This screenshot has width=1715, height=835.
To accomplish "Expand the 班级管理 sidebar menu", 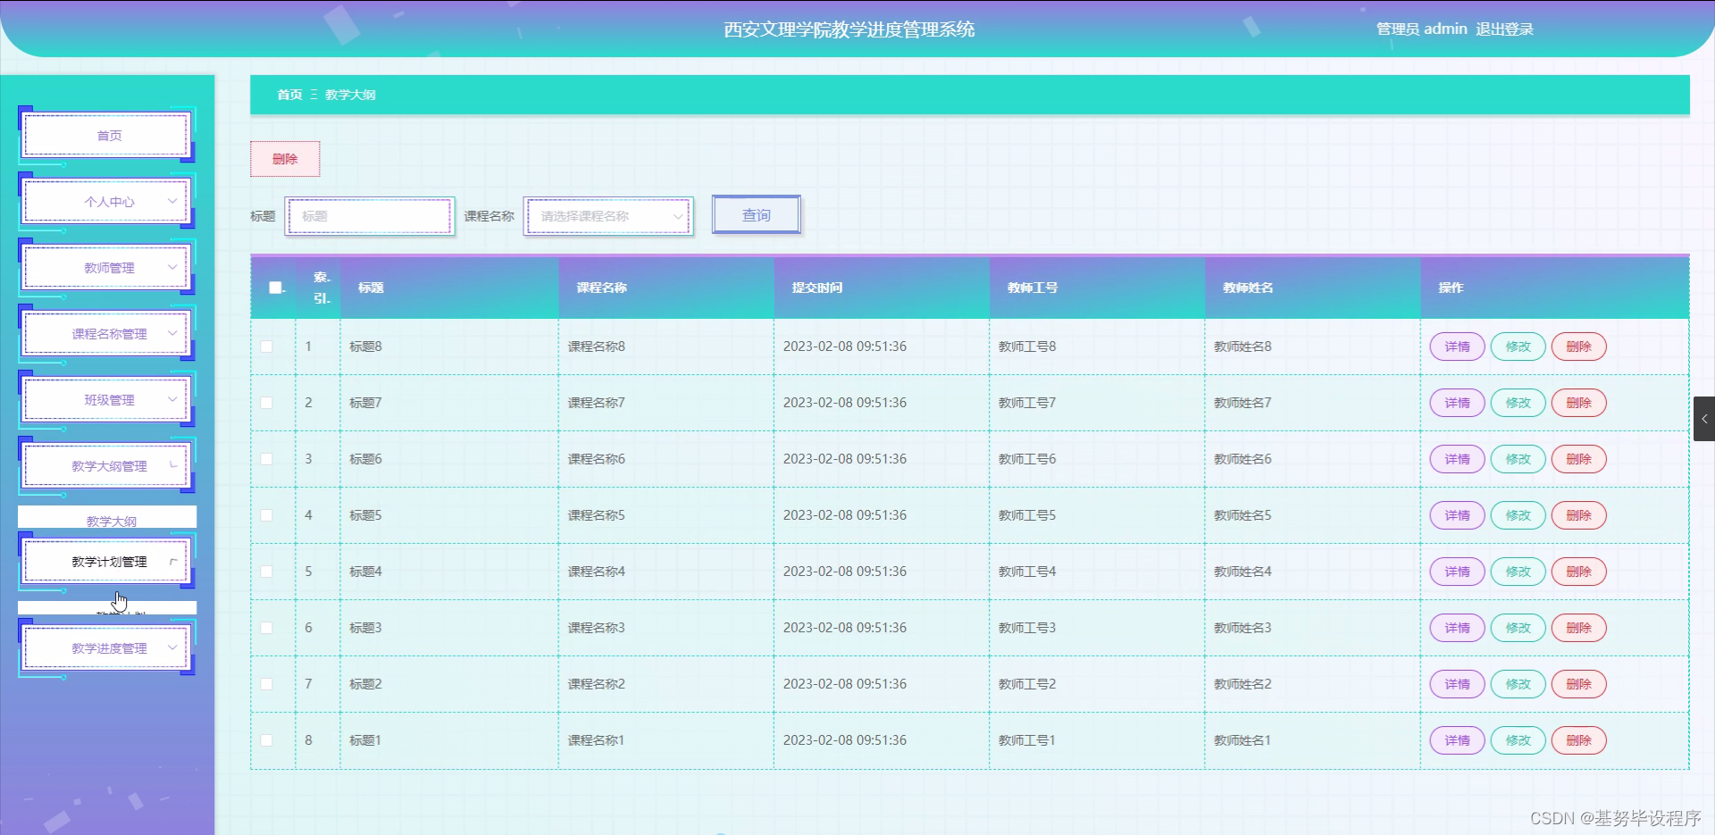I will [107, 400].
